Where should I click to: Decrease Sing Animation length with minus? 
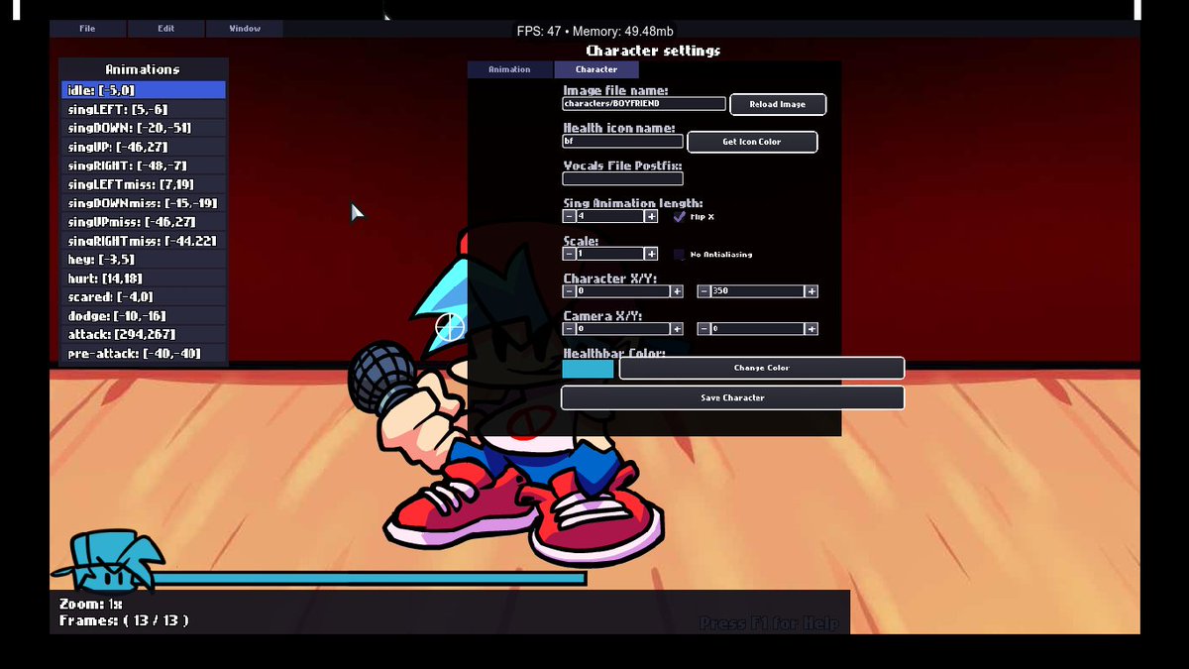click(569, 216)
